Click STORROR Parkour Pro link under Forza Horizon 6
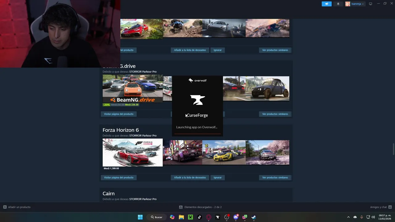 (143, 136)
